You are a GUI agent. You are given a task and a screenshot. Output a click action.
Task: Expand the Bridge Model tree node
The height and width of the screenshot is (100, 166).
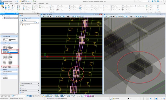click(21, 25)
